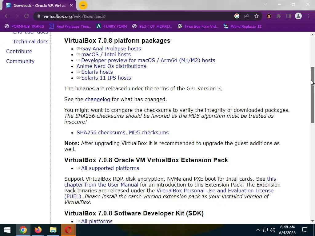315x236 pixels.
Task: Open the Chrome profile avatar
Action: 298,16
